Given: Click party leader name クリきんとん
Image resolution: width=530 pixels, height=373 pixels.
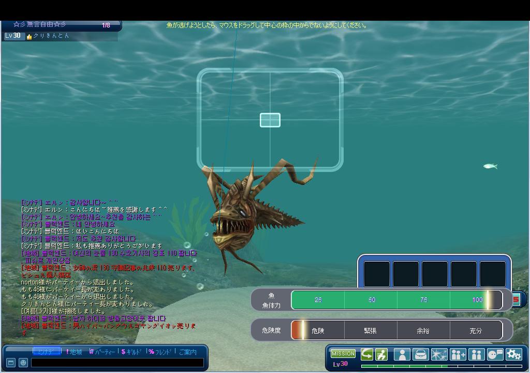Looking at the screenshot, I should [x=51, y=36].
